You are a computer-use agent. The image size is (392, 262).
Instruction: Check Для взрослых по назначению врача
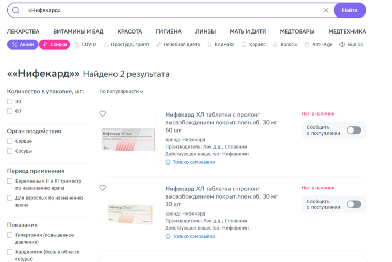click(10, 198)
